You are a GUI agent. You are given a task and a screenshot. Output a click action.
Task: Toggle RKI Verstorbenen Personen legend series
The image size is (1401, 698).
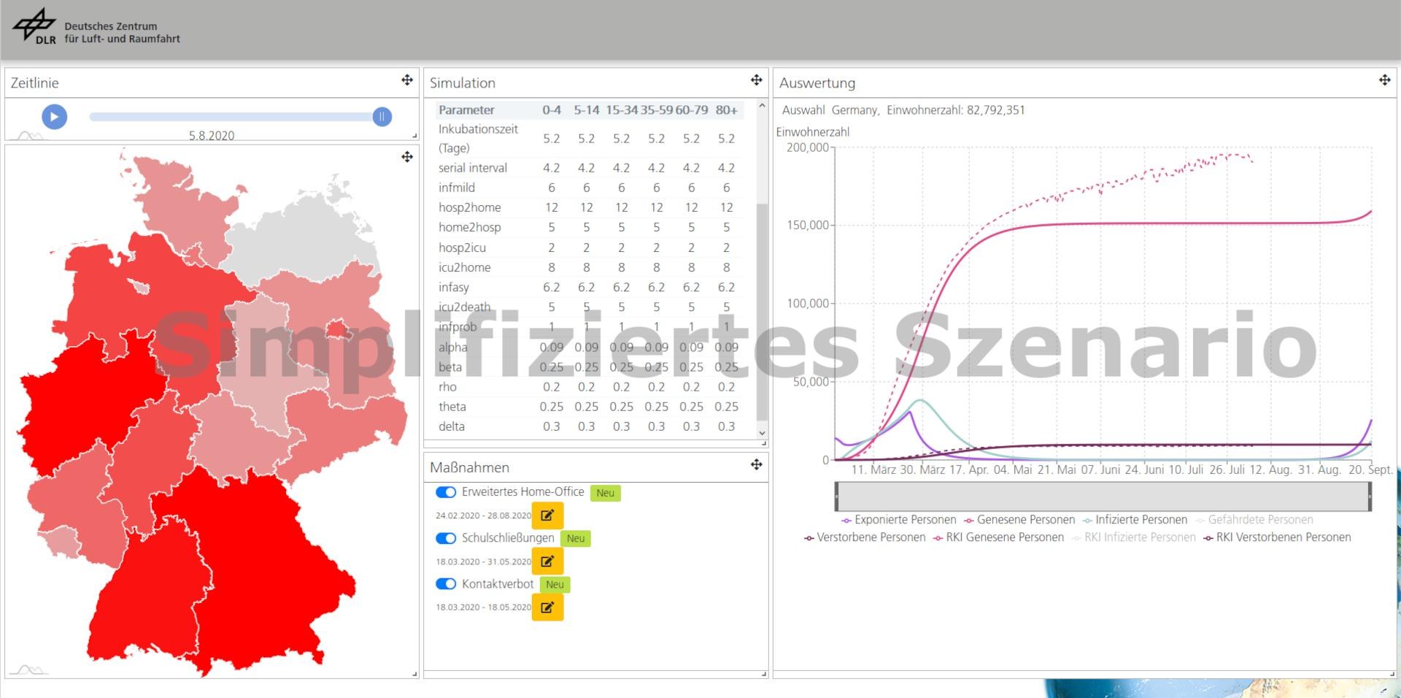point(1277,537)
